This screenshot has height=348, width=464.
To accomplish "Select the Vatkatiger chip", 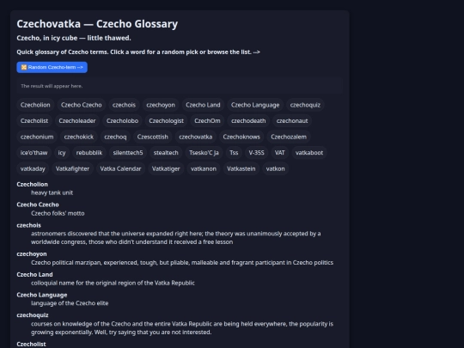I will coord(166,168).
